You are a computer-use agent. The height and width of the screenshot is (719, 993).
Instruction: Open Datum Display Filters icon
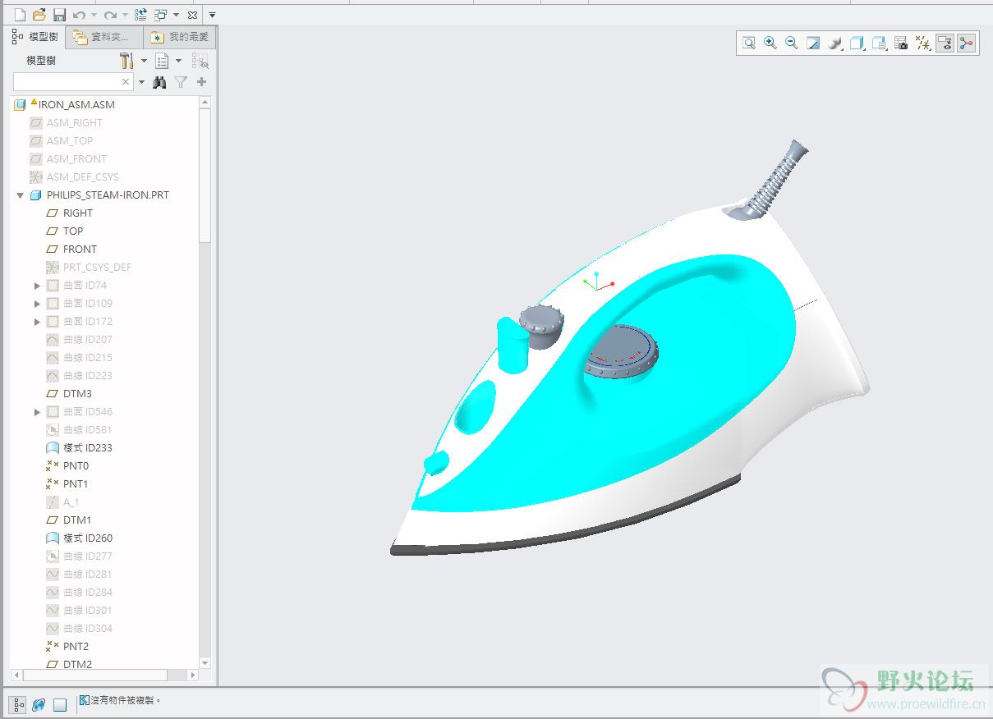click(x=923, y=44)
